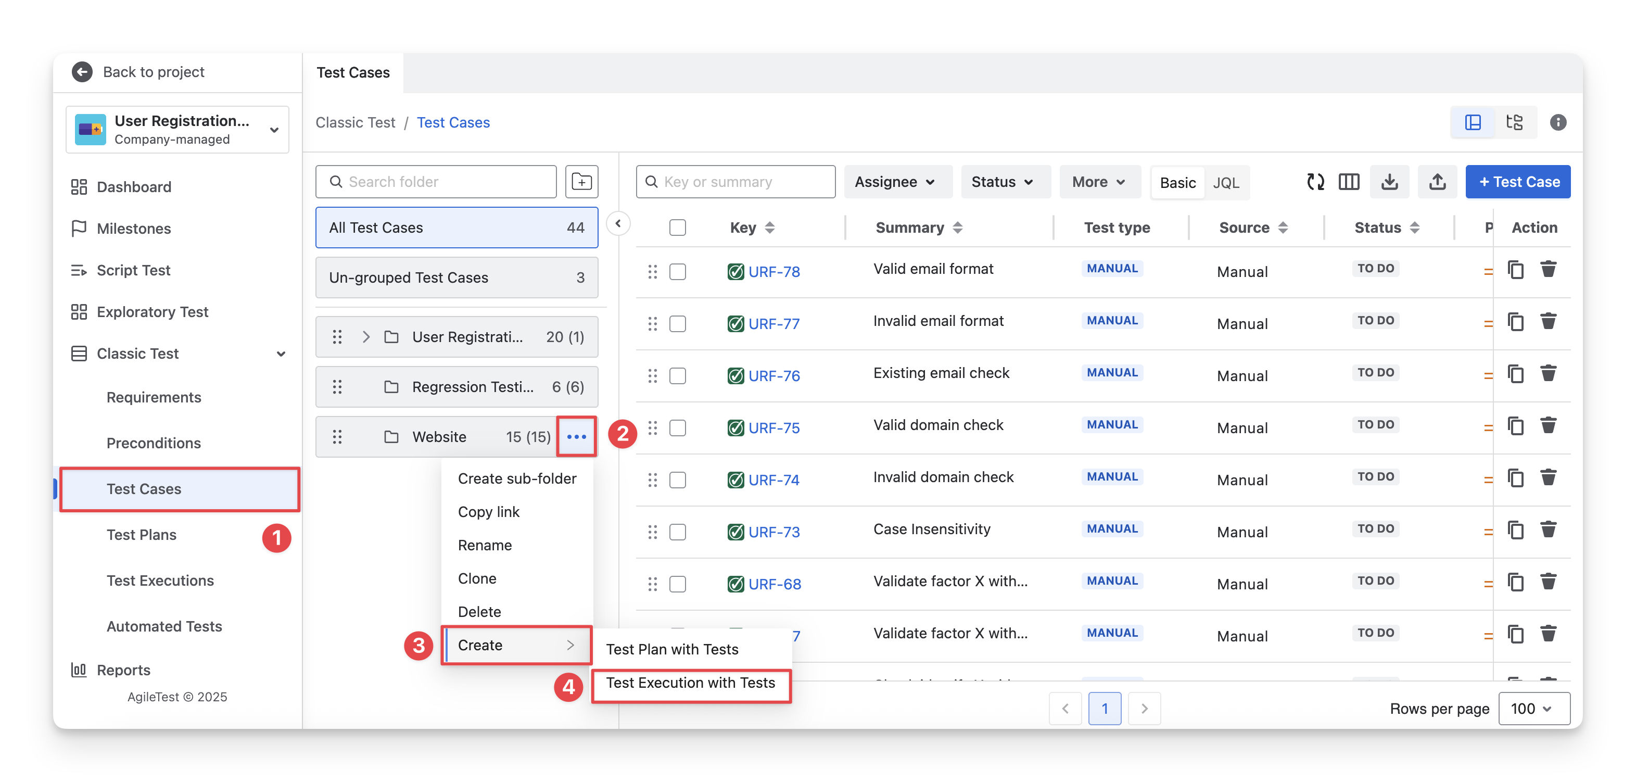Open Rows per page dropdown

(1533, 708)
